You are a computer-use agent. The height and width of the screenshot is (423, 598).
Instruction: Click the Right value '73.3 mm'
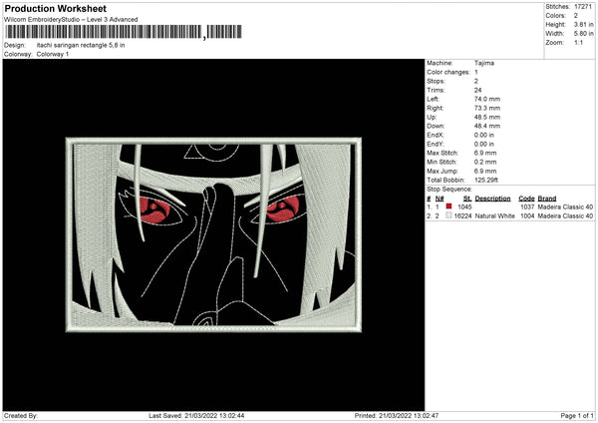[x=487, y=108]
